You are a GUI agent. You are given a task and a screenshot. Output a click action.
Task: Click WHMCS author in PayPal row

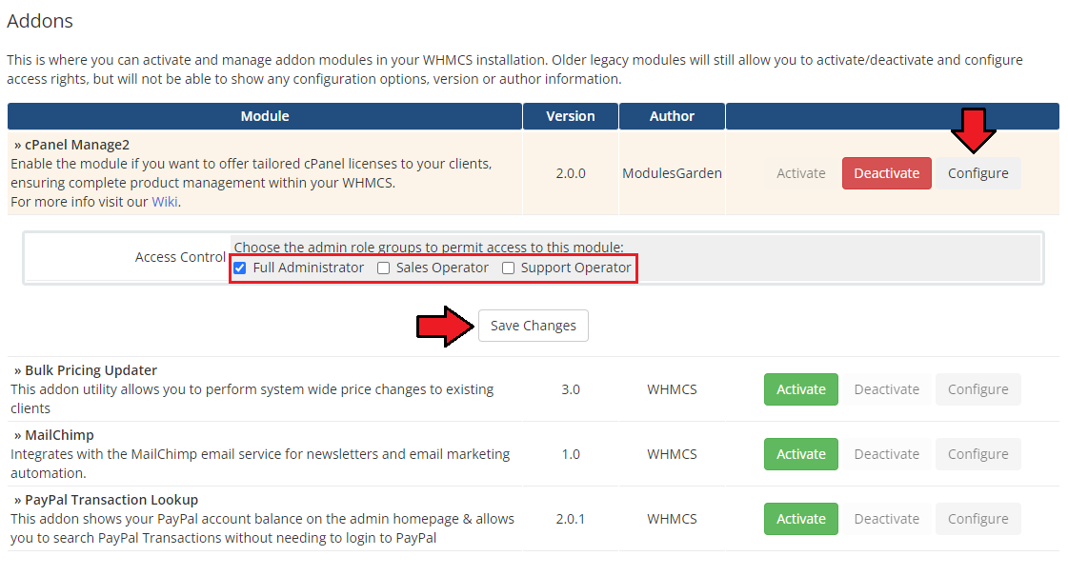672,519
